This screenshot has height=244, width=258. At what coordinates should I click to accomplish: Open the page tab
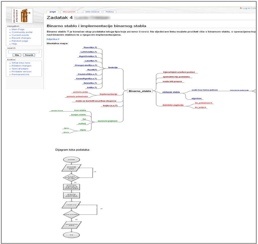coord(53,12)
